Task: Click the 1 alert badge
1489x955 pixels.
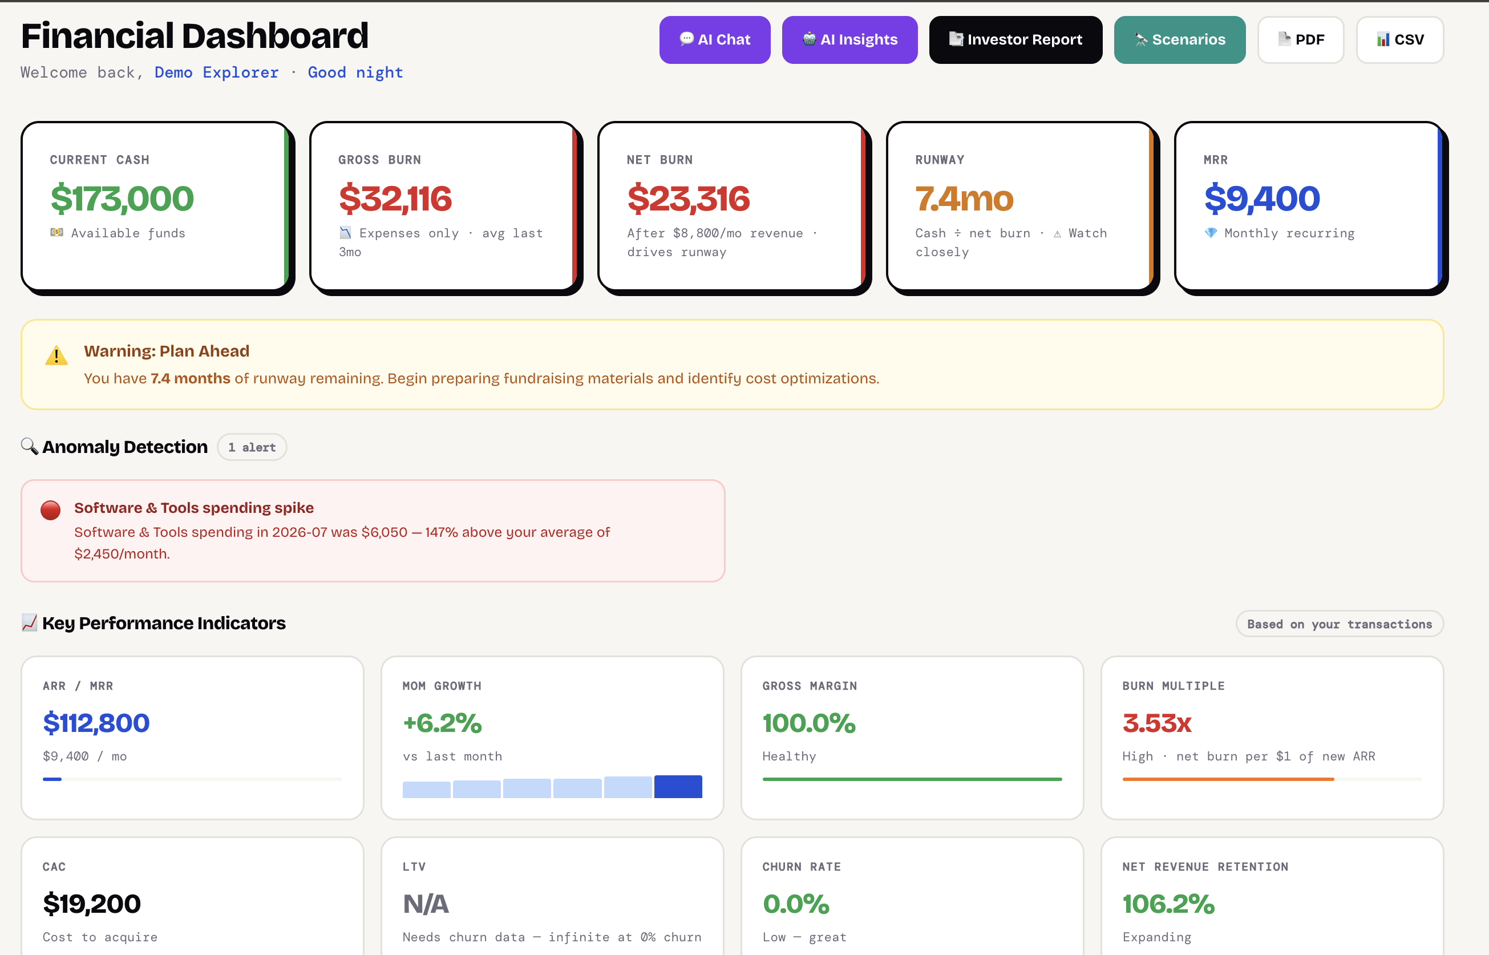Action: point(252,447)
